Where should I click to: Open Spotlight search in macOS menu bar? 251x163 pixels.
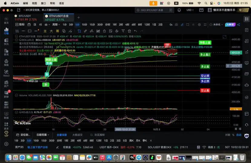pos(206,3)
